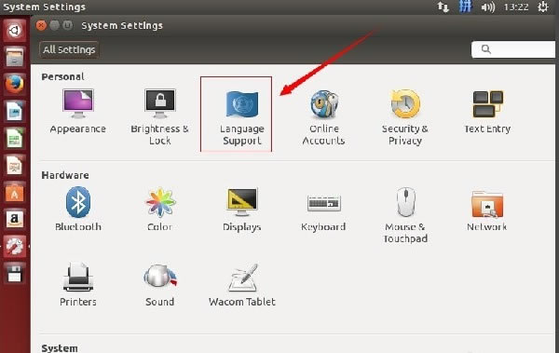Image resolution: width=559 pixels, height=353 pixels.
Task: Open the power session menu
Action: click(543, 7)
